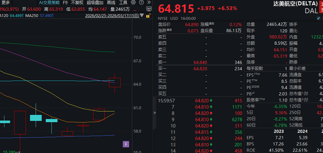Open AI交易策略 menu

click(x=49, y=3)
